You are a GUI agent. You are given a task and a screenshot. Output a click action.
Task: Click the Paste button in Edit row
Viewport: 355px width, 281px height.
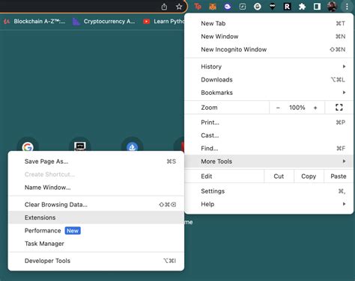pyautogui.click(x=339, y=176)
